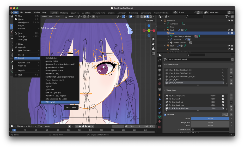Open shape key specials dropdown arrow
Image resolution: width=244 pixels, height=148 pixels.
pos(231,102)
